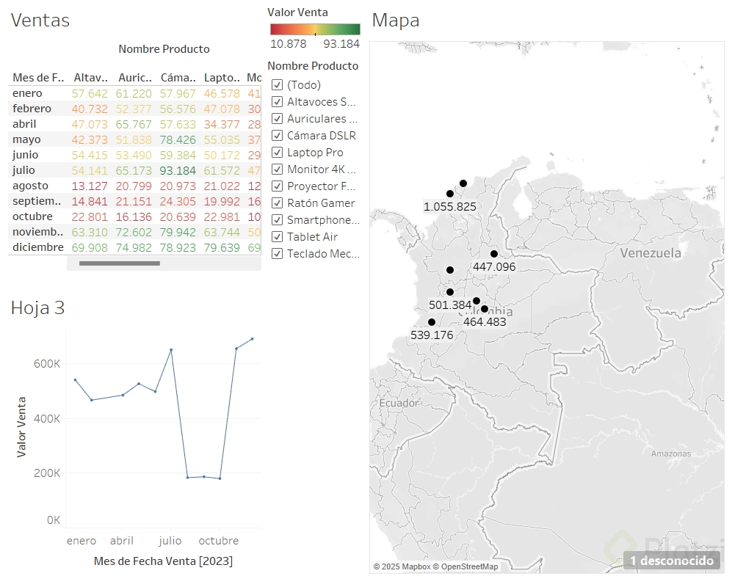Click the Ecuador map label

398,403
